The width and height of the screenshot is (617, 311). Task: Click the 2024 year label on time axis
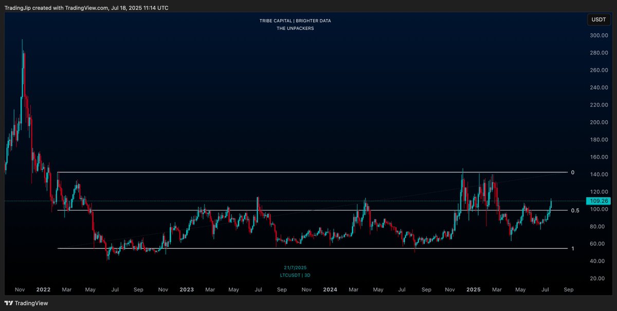coord(330,290)
